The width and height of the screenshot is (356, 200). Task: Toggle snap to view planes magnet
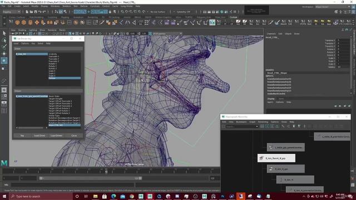140,12
